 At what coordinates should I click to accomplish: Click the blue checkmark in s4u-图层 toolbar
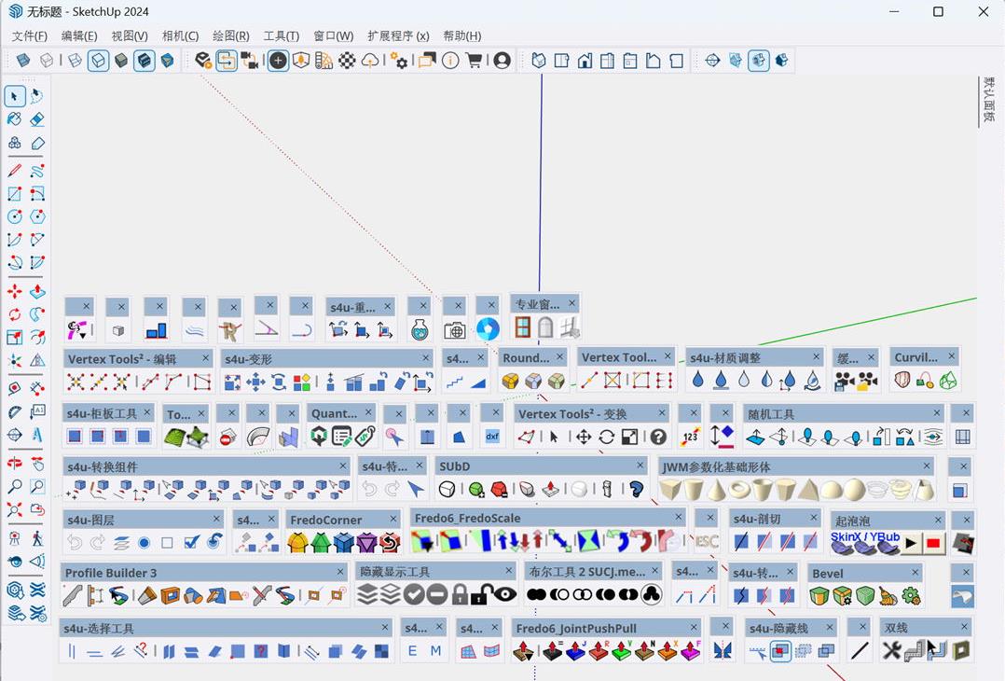191,543
